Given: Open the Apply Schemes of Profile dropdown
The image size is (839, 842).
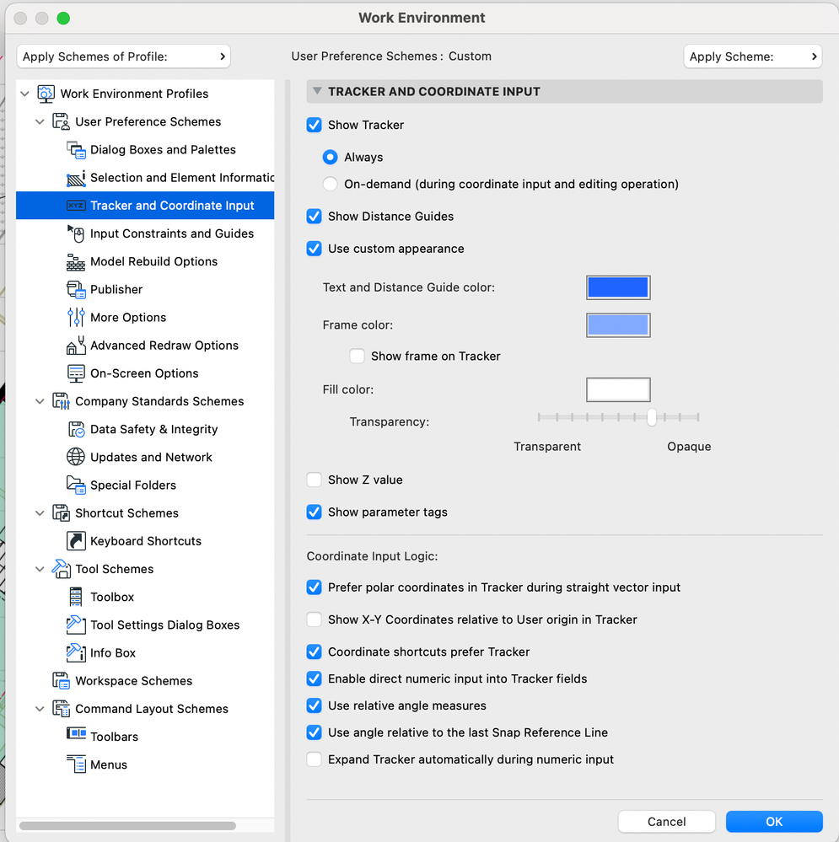Looking at the screenshot, I should [x=123, y=56].
